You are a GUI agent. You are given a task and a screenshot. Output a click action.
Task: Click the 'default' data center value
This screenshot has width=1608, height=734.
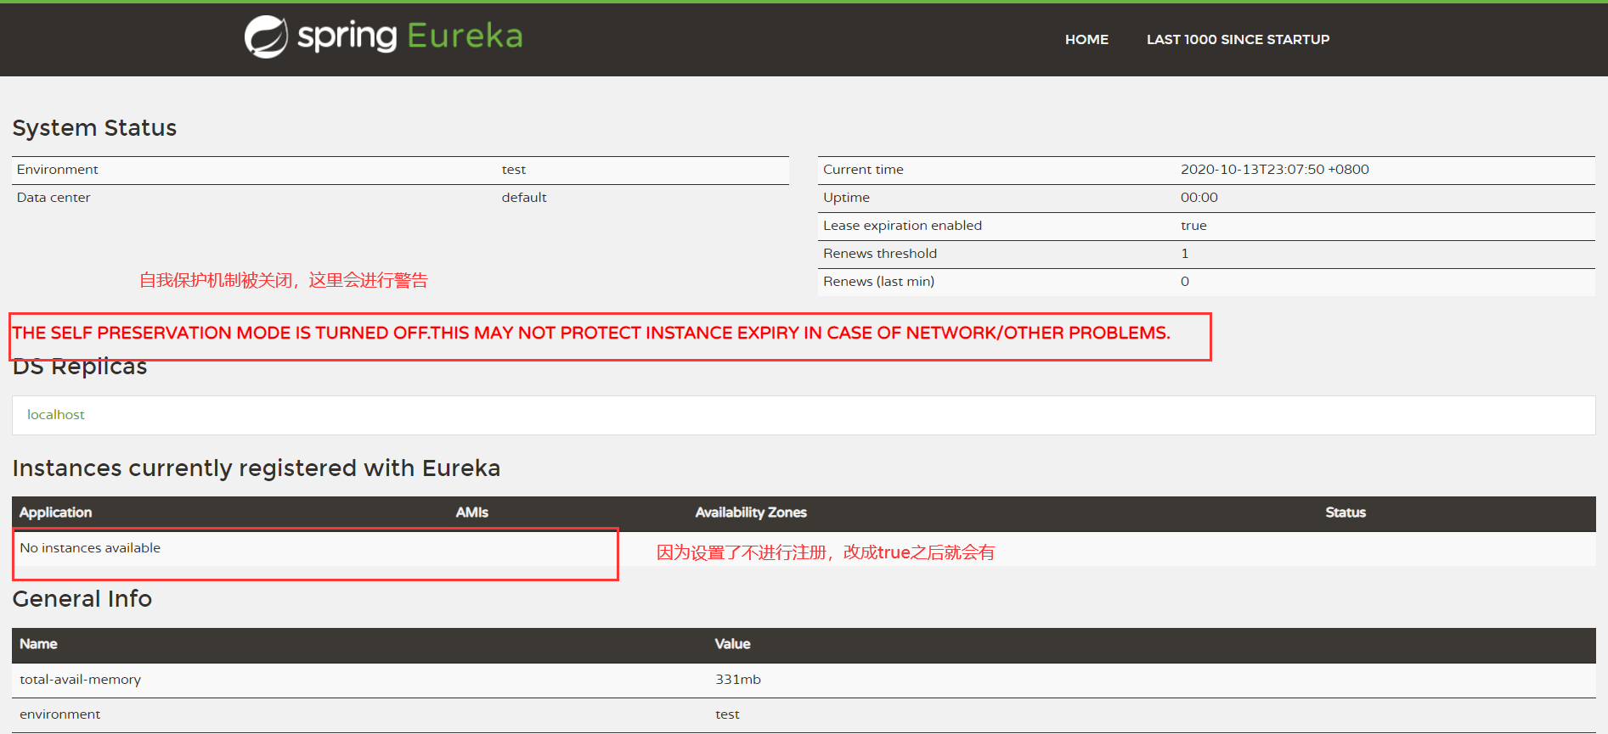coord(524,198)
